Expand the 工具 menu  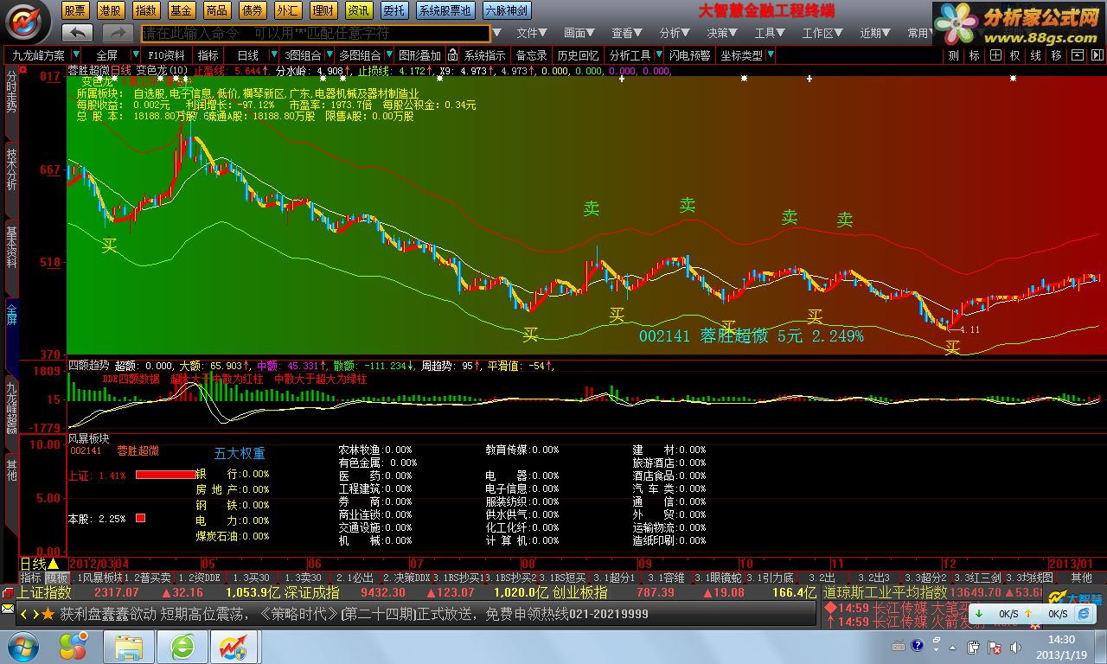point(770,33)
